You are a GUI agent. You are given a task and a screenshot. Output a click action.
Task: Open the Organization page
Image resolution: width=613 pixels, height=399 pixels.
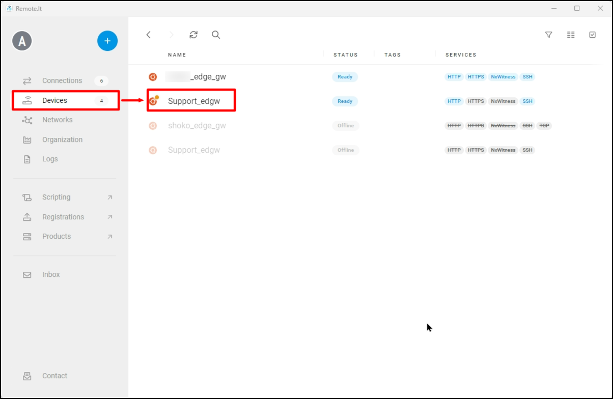pyautogui.click(x=62, y=139)
